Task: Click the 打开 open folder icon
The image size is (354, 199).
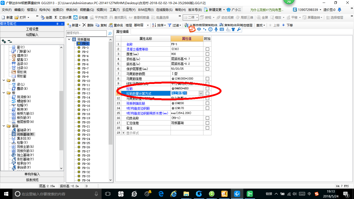Action: click(17, 17)
